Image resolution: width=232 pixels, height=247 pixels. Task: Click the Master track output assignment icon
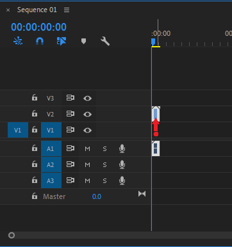[x=142, y=194]
